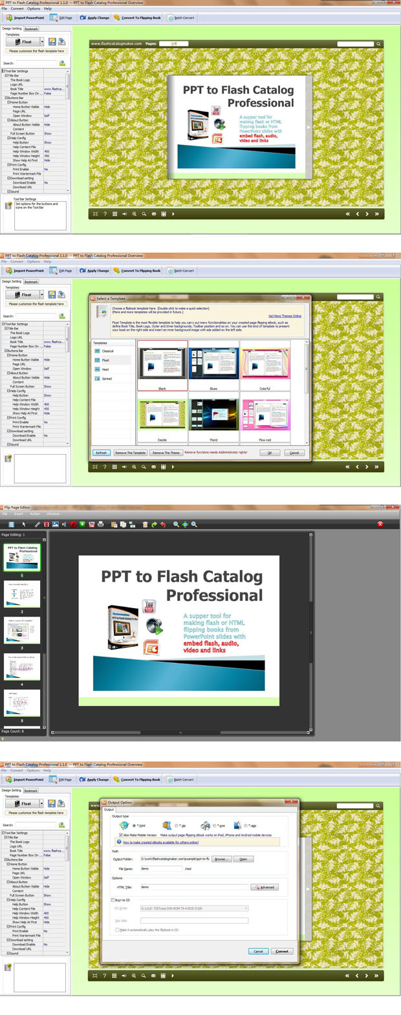Click the Refresh button in Select a Template
The height and width of the screenshot is (1015, 401).
pos(101,453)
